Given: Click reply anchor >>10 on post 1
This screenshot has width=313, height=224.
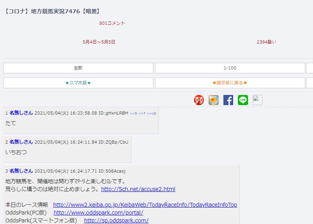Looking at the screenshot, I should 151,113.
